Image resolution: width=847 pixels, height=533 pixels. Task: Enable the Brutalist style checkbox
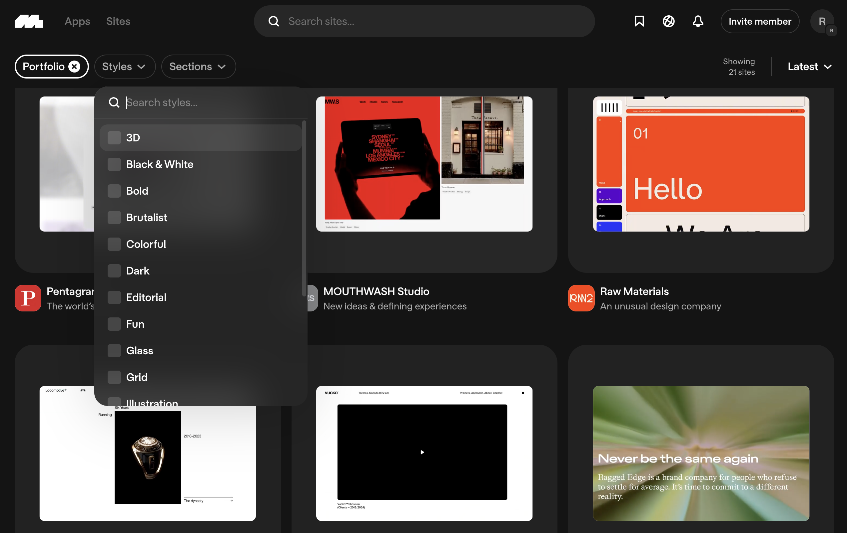click(x=114, y=218)
